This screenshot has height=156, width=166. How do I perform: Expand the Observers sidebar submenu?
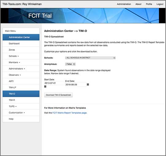tap(21, 75)
